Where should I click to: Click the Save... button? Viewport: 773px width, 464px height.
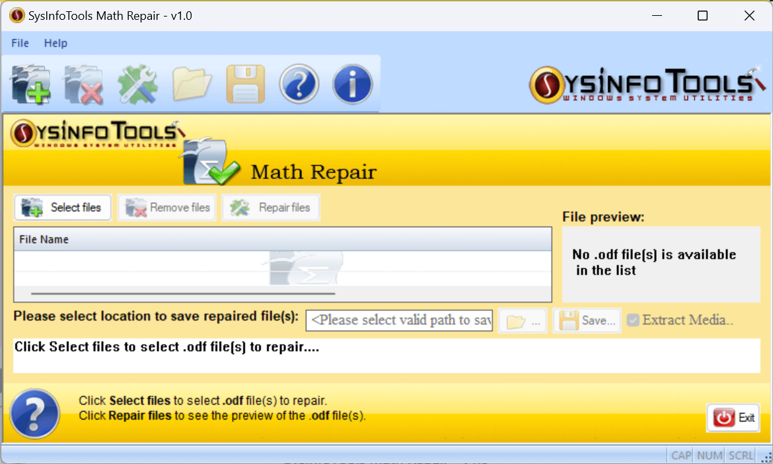[x=587, y=321]
